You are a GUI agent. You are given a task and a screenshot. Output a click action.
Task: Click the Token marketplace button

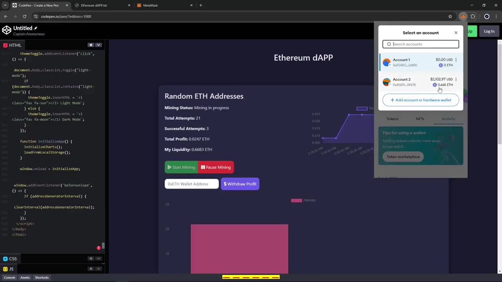click(403, 157)
